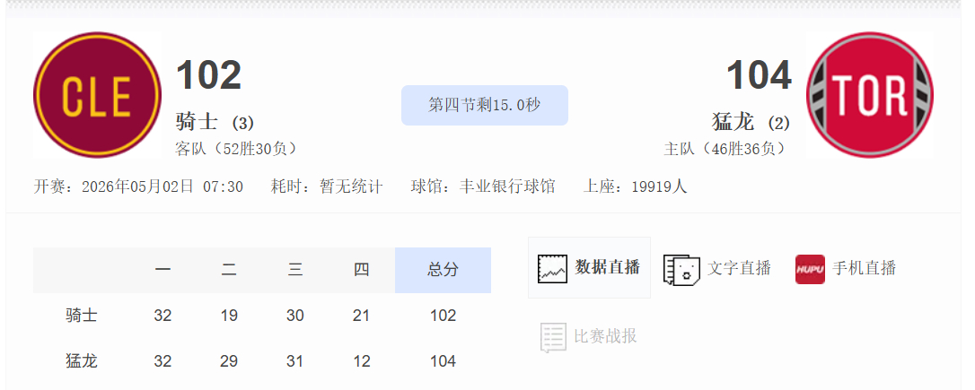Click 猛龙 second quarter score 29
The height and width of the screenshot is (390, 975).
point(229,360)
